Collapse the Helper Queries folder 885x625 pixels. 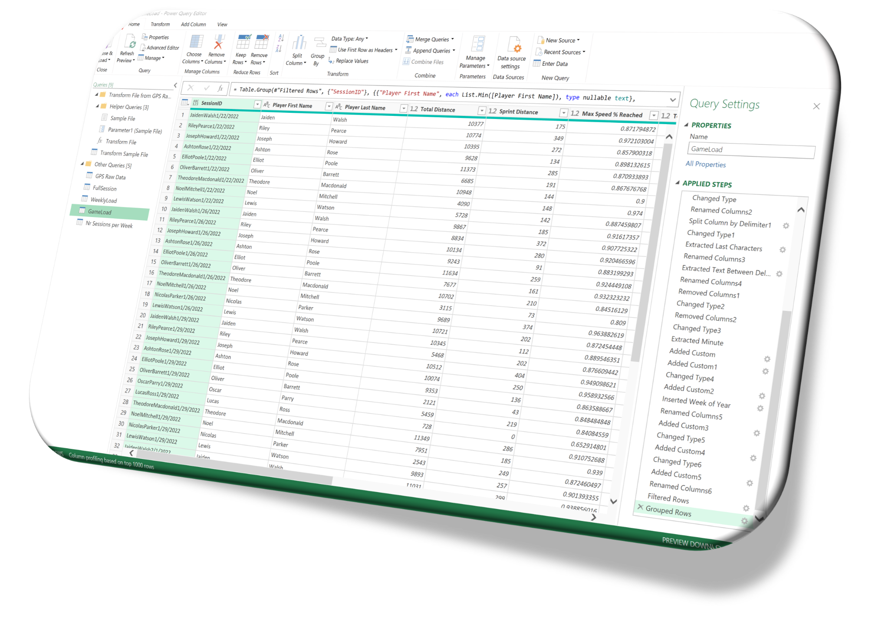tap(97, 106)
